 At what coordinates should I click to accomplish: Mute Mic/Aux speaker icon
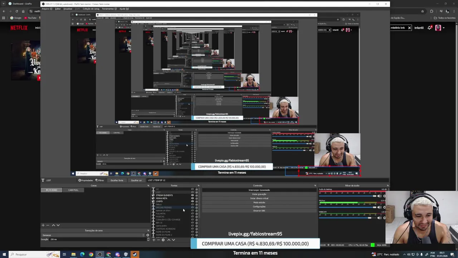pos(379,207)
